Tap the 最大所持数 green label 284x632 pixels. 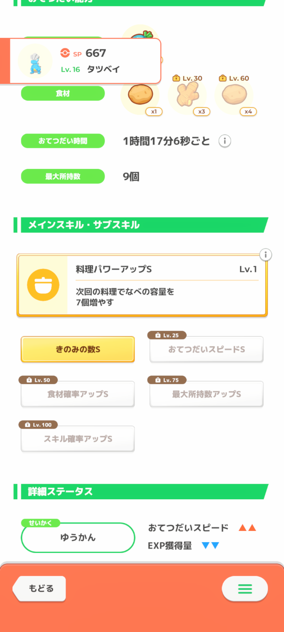tap(63, 176)
